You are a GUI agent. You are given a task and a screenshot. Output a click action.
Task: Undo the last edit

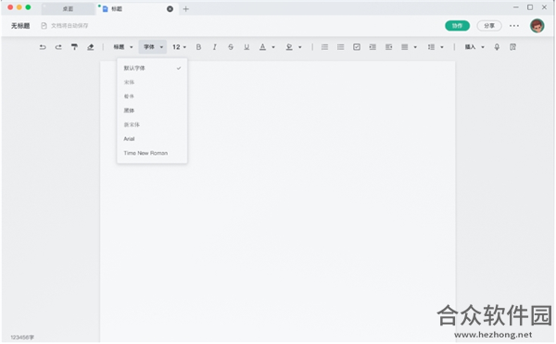[43, 46]
